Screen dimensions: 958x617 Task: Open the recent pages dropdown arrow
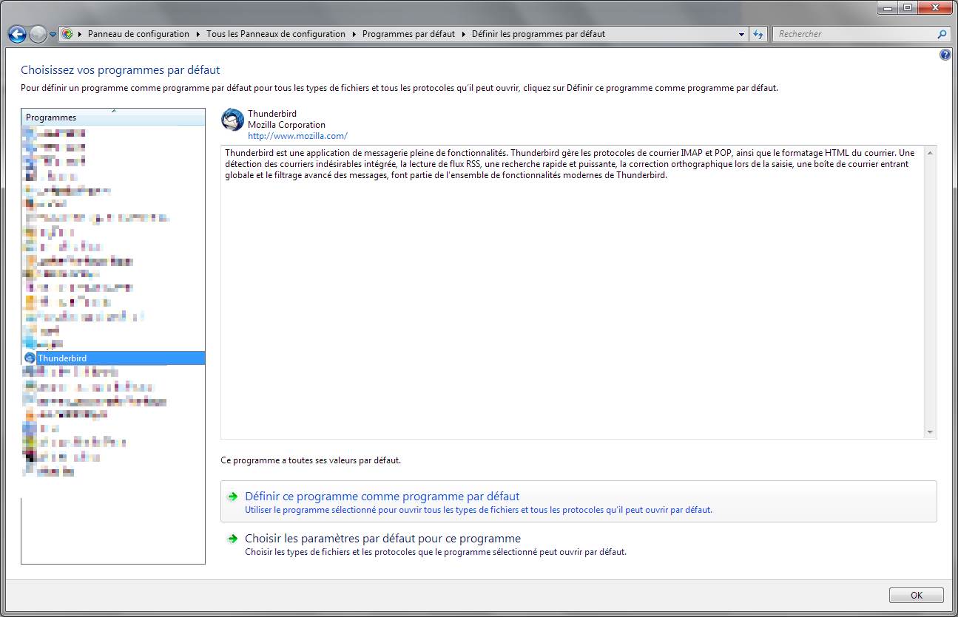[x=53, y=35]
